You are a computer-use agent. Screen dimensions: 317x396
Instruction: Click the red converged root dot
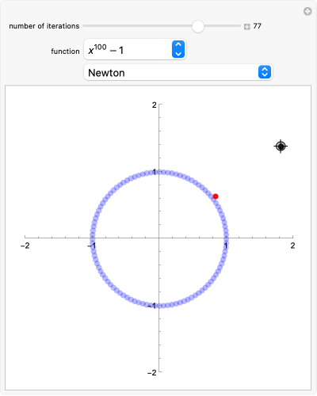(x=216, y=196)
